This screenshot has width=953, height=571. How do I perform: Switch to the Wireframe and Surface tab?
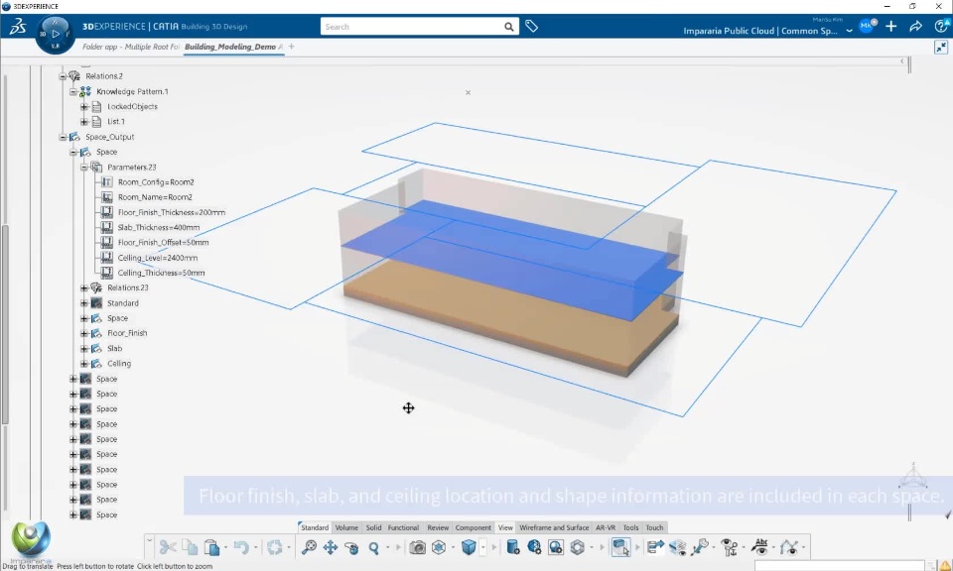tap(554, 528)
